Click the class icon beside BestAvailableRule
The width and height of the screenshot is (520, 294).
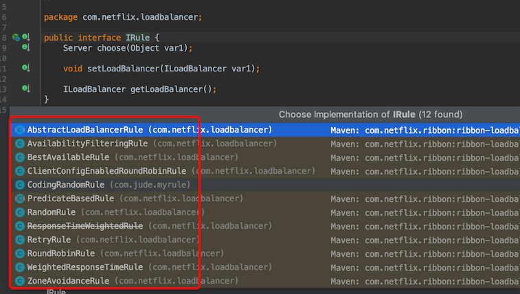point(20,157)
